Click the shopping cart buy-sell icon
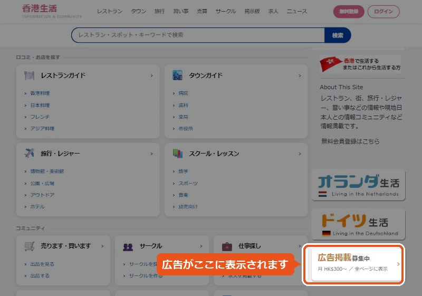The image size is (422, 296). (30, 246)
